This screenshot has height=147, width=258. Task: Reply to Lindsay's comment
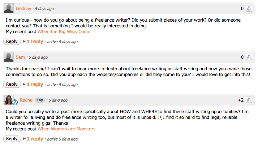(12, 41)
